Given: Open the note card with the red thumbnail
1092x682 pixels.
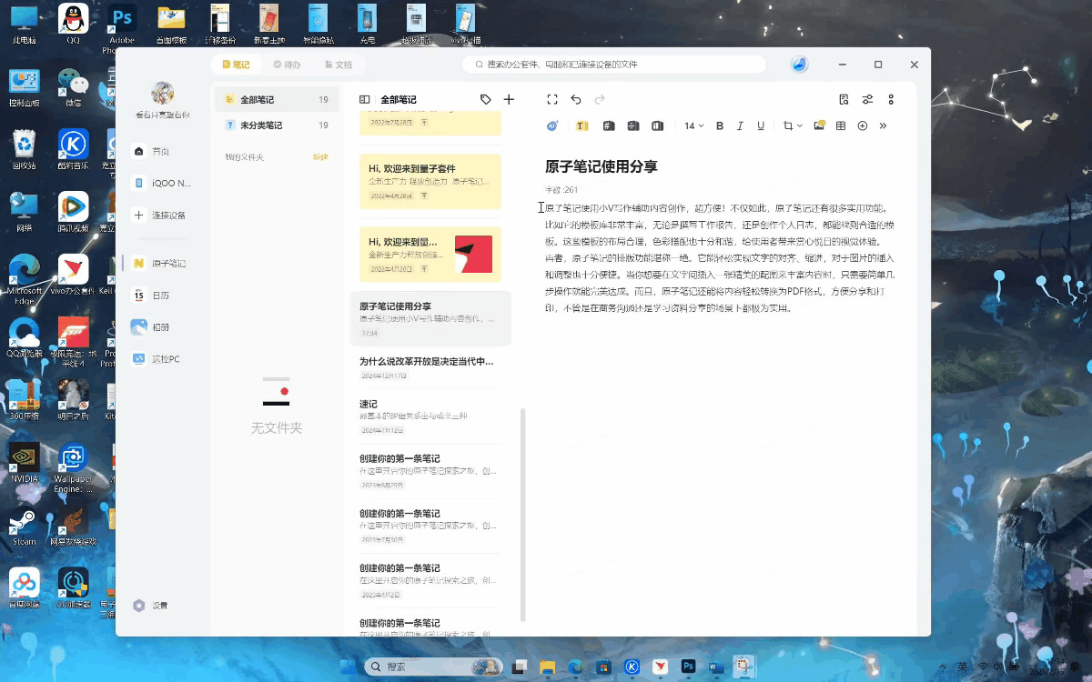Looking at the screenshot, I should tap(430, 254).
